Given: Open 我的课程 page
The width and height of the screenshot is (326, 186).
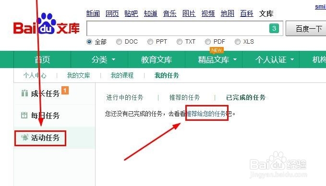Looking at the screenshot, I should point(122,75).
